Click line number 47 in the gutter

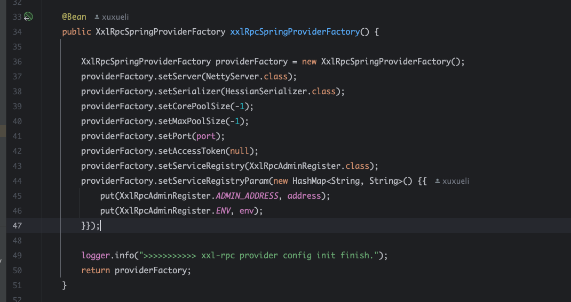click(x=17, y=226)
